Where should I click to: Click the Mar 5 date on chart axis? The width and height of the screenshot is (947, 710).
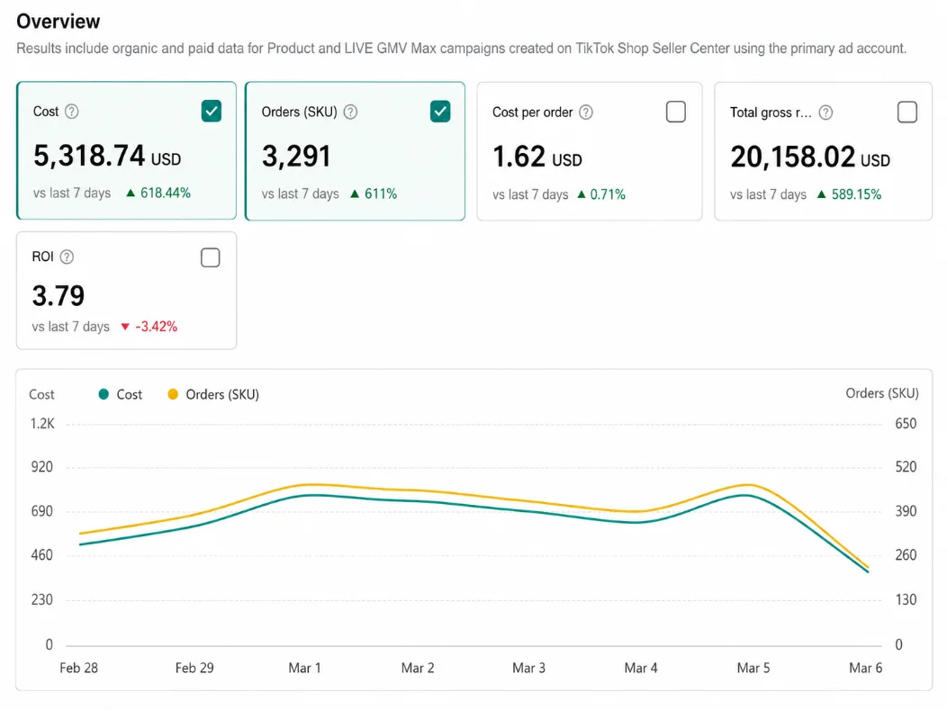click(753, 669)
